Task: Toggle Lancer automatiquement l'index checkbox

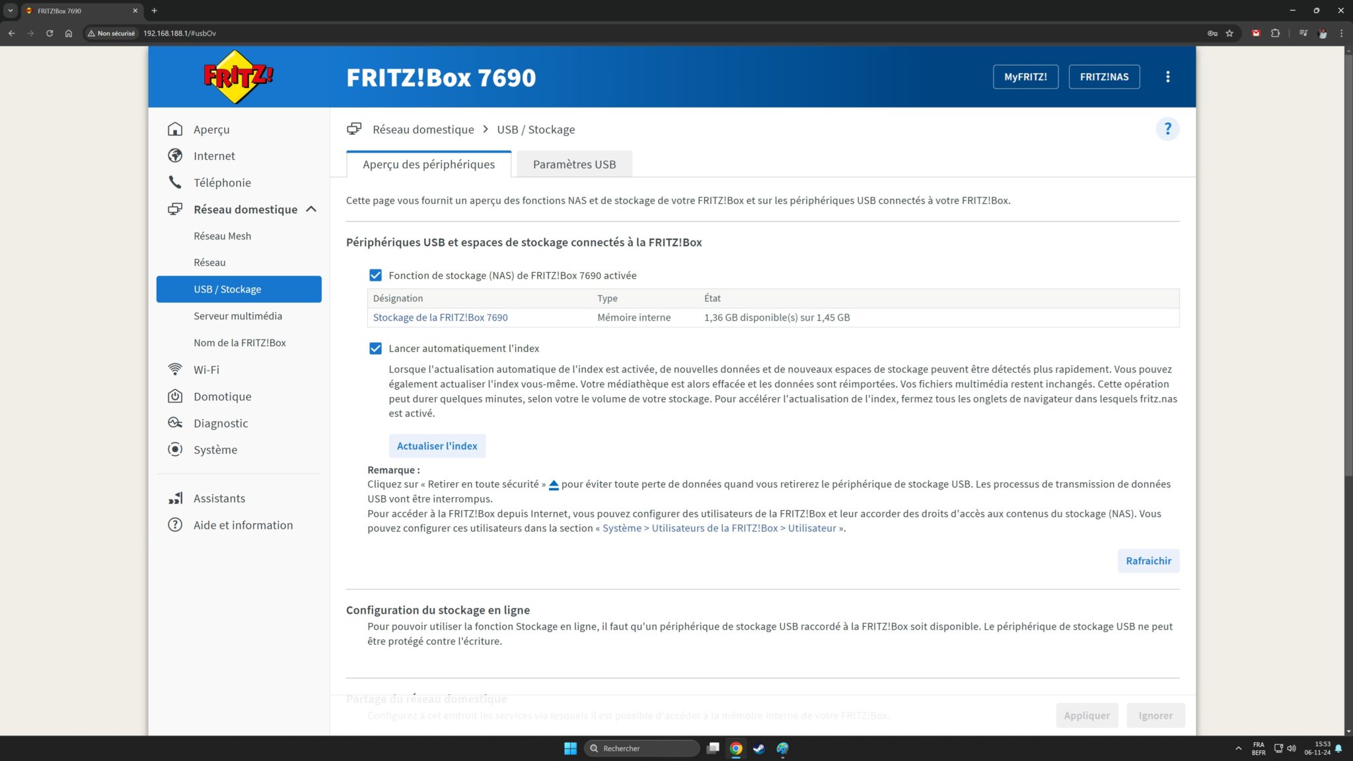Action: (x=375, y=348)
